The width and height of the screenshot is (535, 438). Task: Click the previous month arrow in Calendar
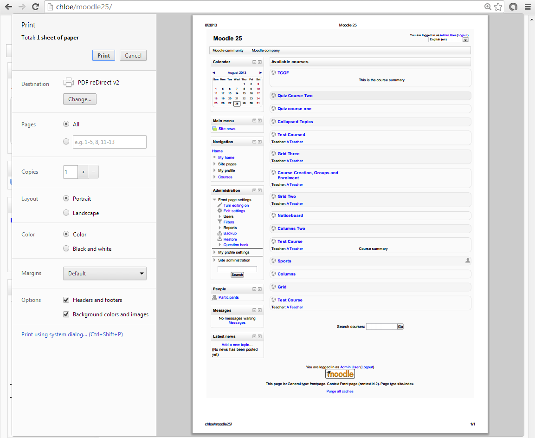point(214,73)
